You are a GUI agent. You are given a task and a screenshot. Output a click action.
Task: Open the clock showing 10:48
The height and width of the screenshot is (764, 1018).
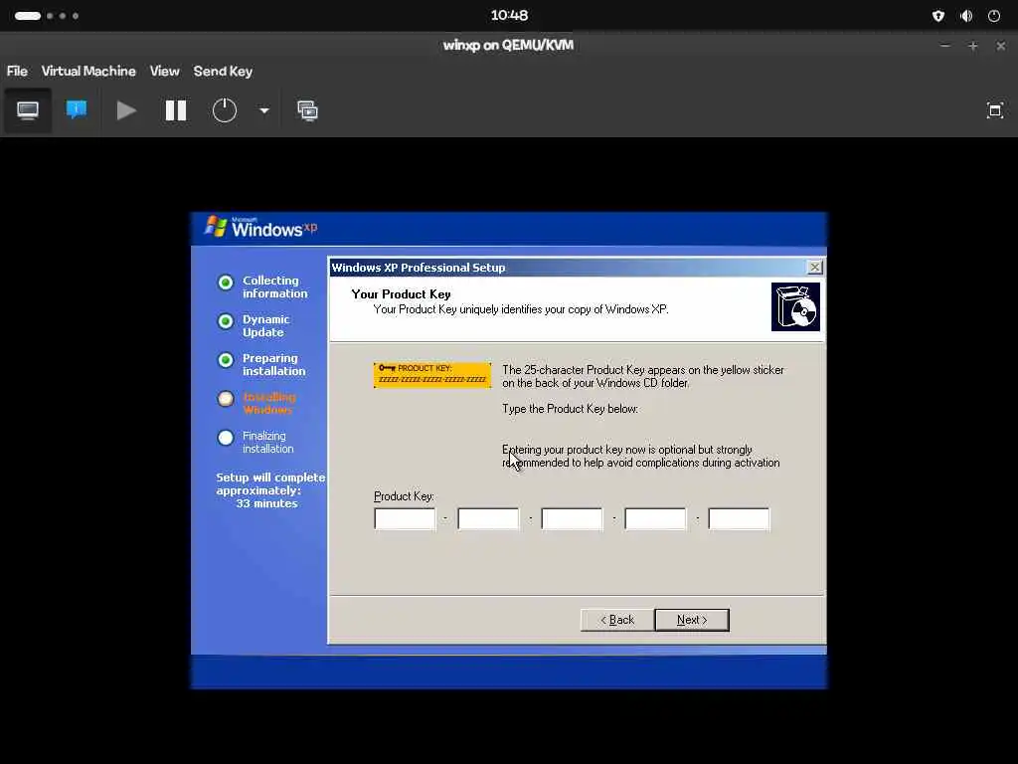(509, 16)
